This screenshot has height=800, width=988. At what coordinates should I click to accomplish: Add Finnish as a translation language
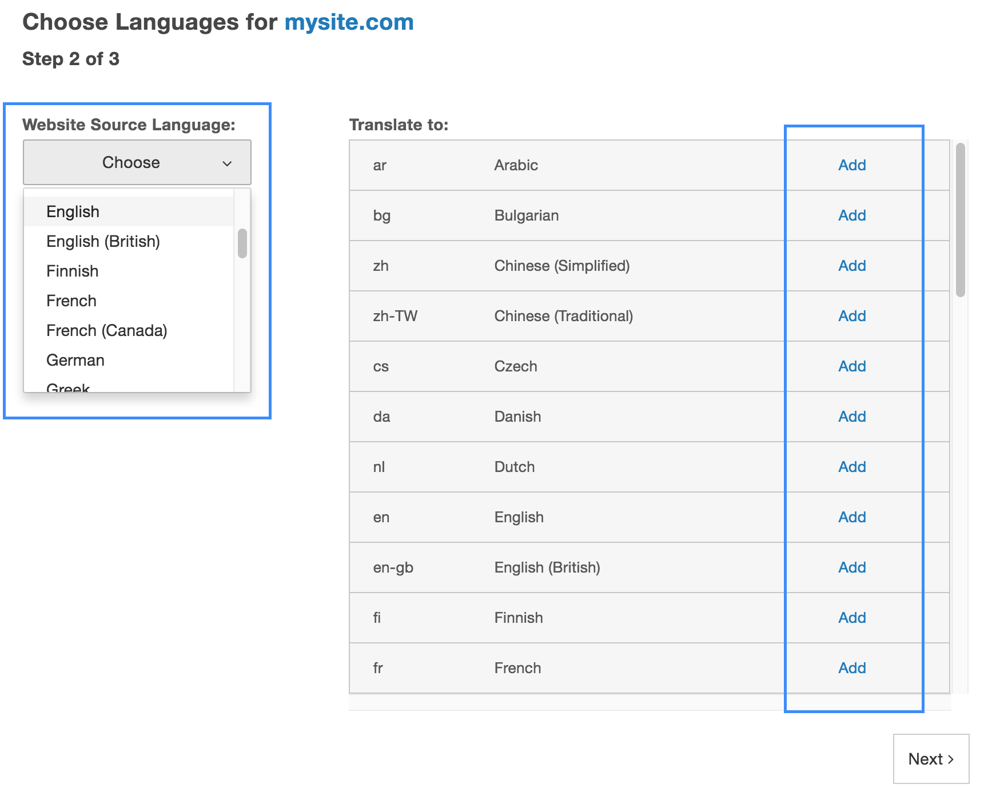click(851, 618)
